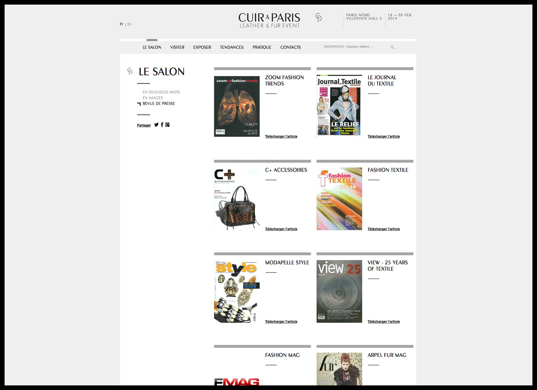The height and width of the screenshot is (390, 537).
Task: Click the Partager link
Action: 144,125
